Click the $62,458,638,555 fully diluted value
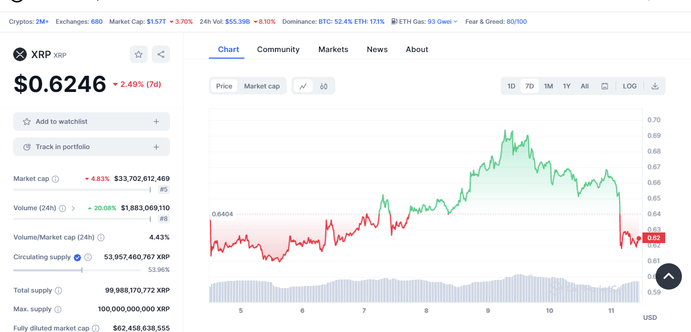The image size is (691, 332). click(x=141, y=328)
